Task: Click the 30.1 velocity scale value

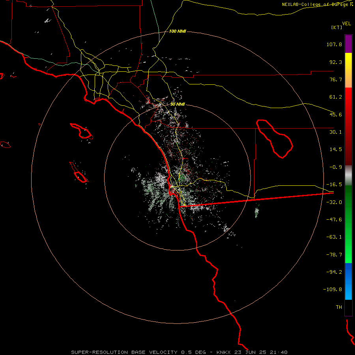Action: point(336,132)
